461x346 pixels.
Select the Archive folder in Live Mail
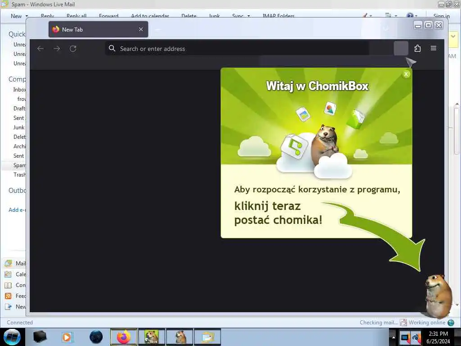(19, 146)
